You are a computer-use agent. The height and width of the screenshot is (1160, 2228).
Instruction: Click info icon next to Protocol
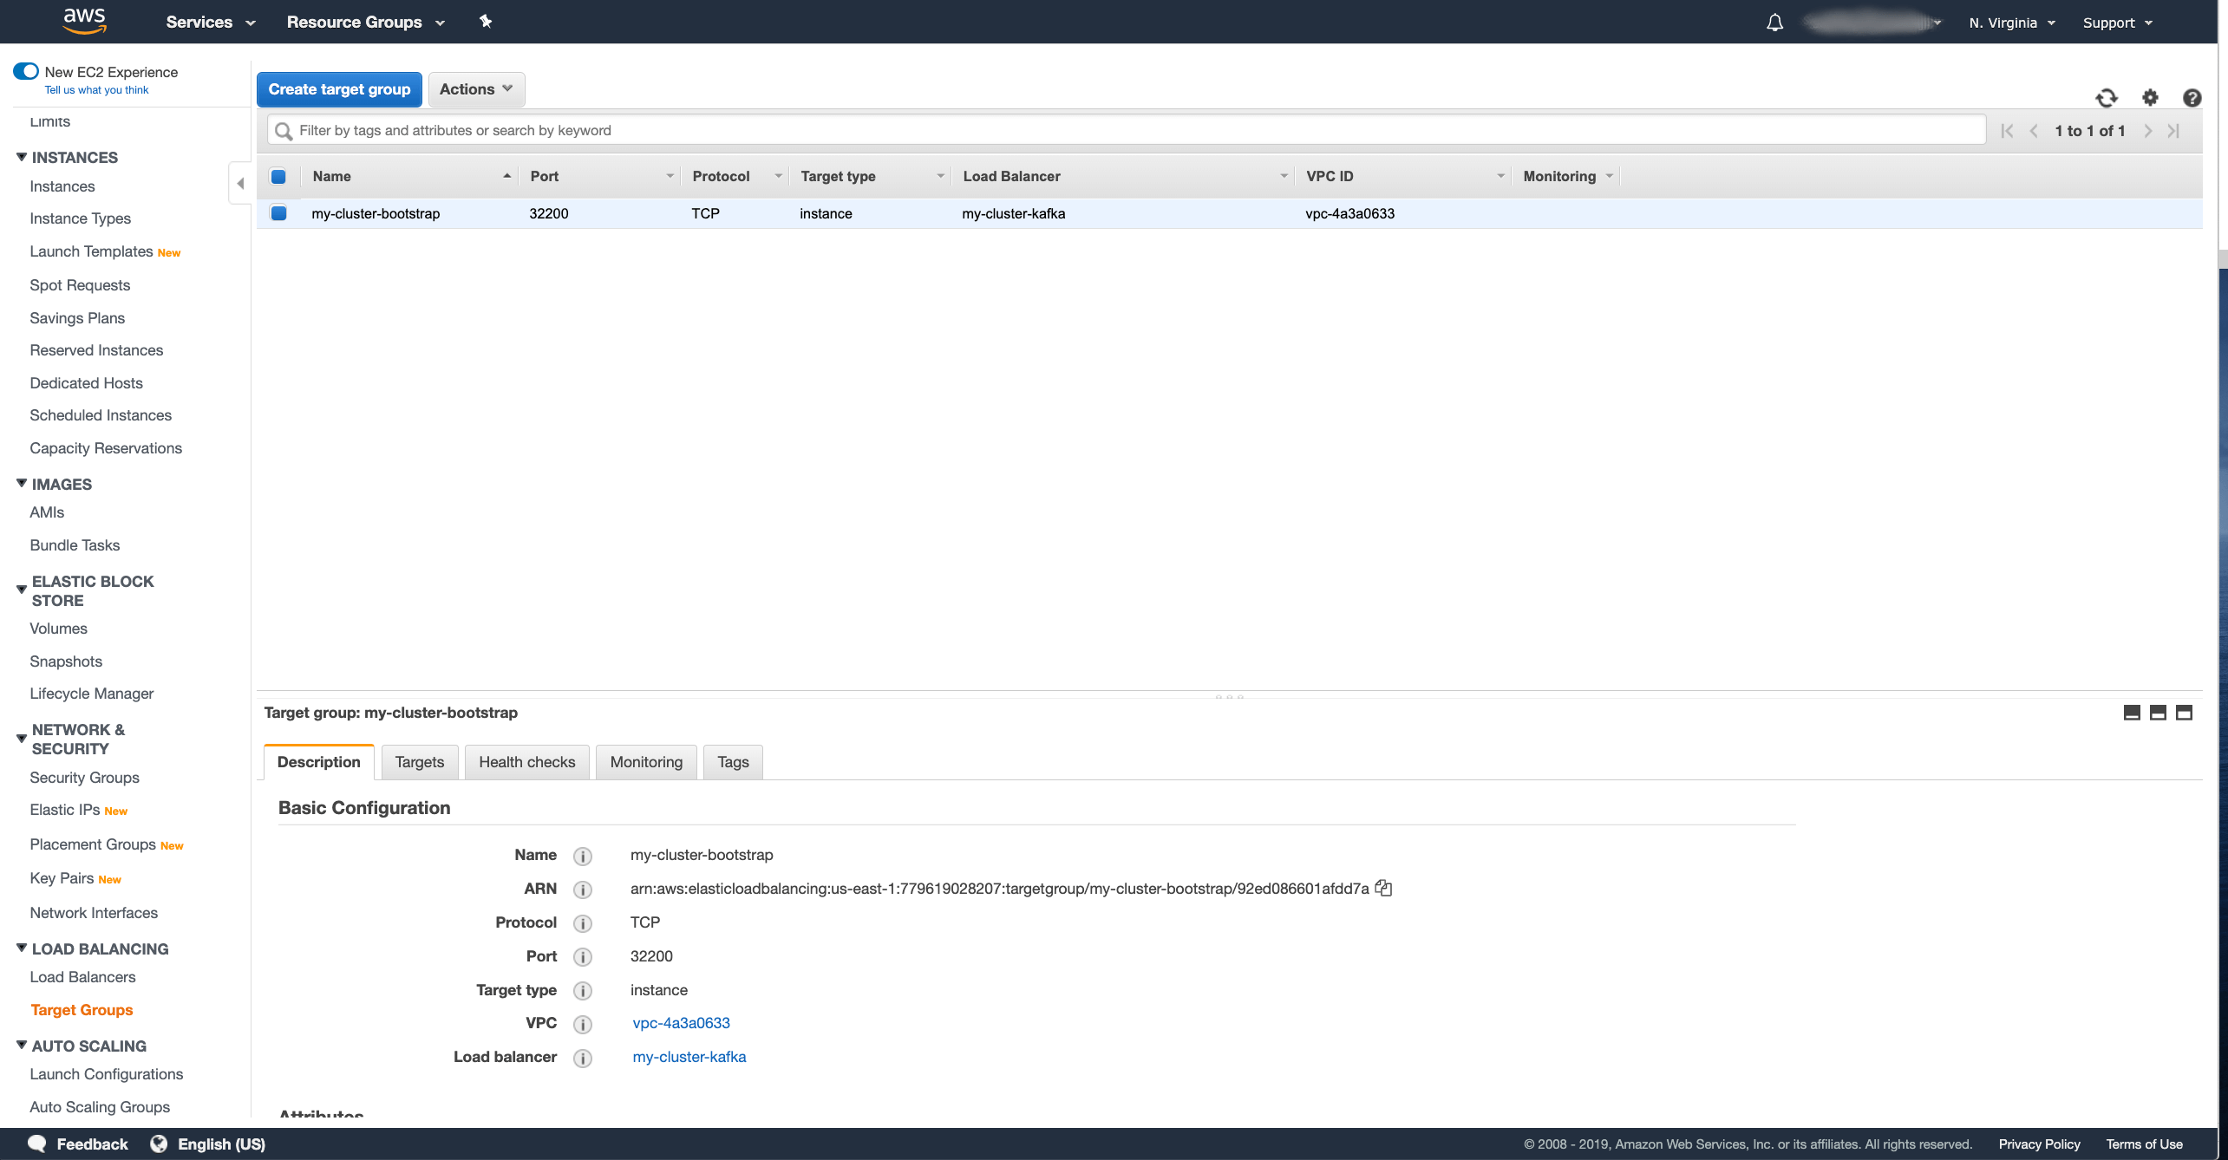pos(583,923)
